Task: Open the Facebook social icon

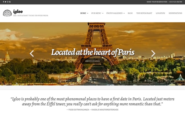Action: point(3,2)
